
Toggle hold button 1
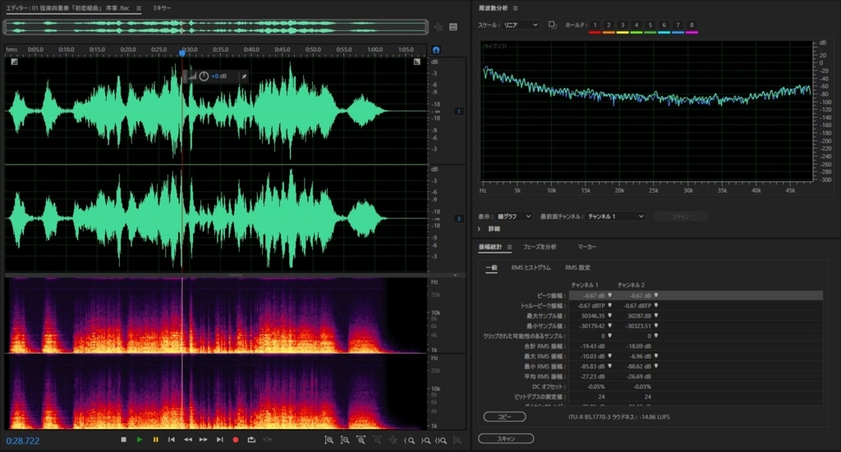(x=595, y=25)
